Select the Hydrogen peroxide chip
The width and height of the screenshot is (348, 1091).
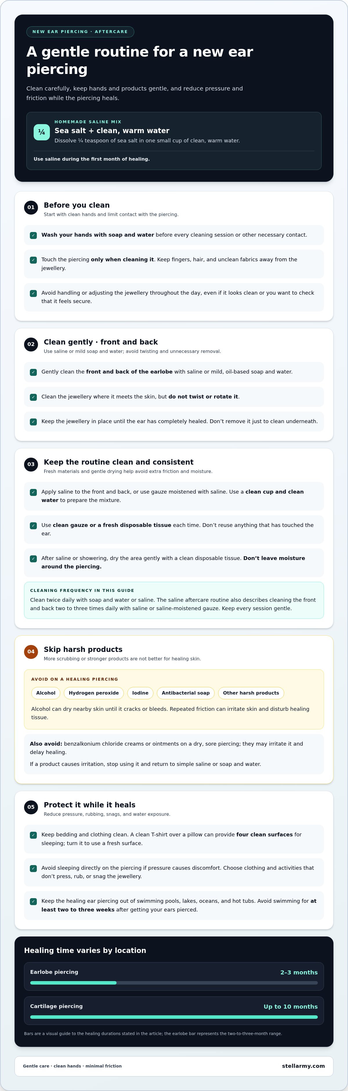coord(94,693)
